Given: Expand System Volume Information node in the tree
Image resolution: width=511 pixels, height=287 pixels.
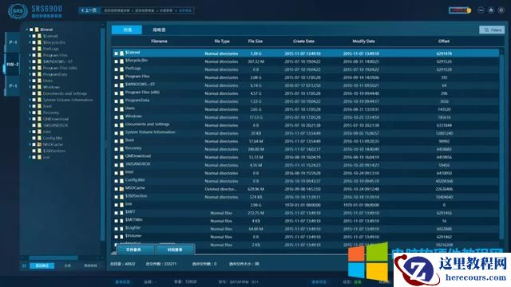Looking at the screenshot, I should point(30,100).
